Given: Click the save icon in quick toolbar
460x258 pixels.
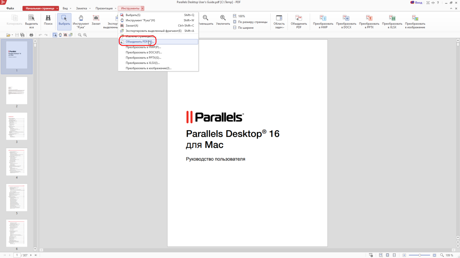Looking at the screenshot, I should tap(17, 35).
